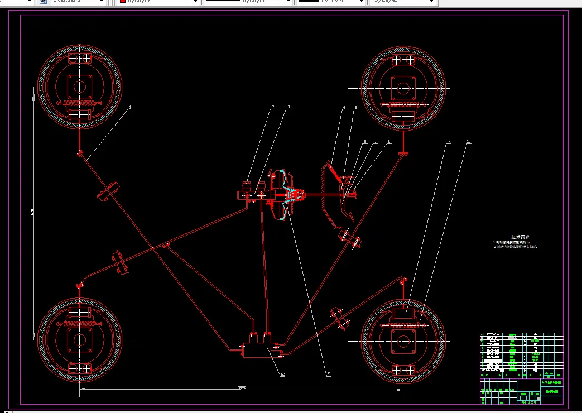
Task: Select callout number 7 label
Action: click(375, 142)
